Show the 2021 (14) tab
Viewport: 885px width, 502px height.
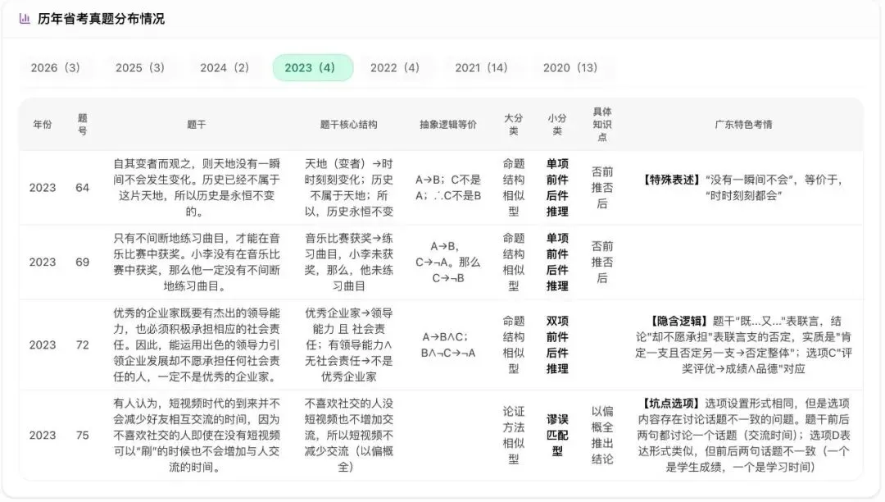[x=482, y=68]
